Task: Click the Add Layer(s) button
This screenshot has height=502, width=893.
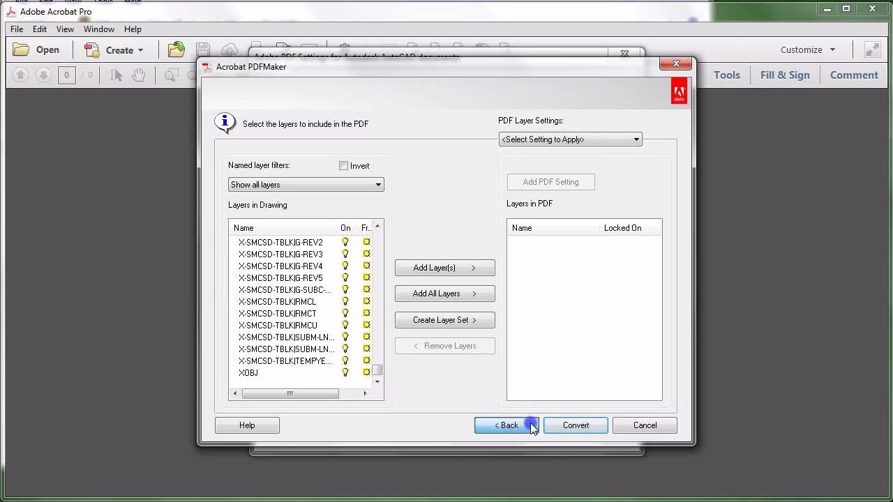Action: click(444, 268)
